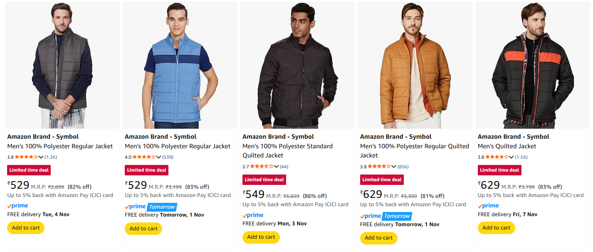
Task: Open 856 reviews link for mustard jacket
Action: tap(403, 167)
